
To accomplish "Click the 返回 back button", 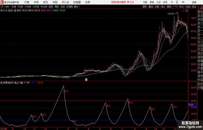I will click(194, 7).
